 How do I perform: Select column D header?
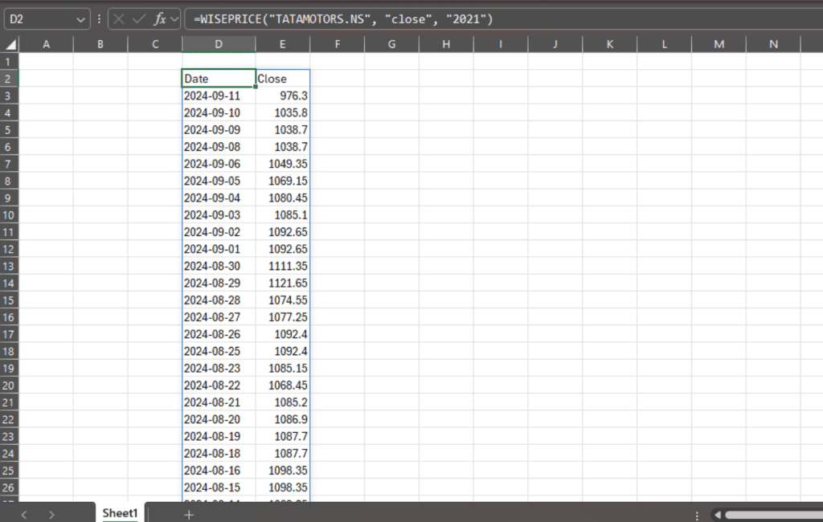[x=219, y=44]
